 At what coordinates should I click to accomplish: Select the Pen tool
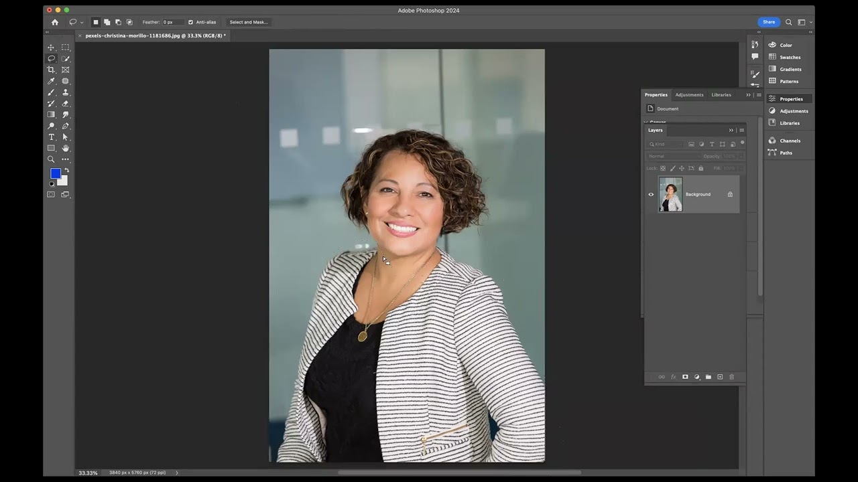tap(66, 126)
